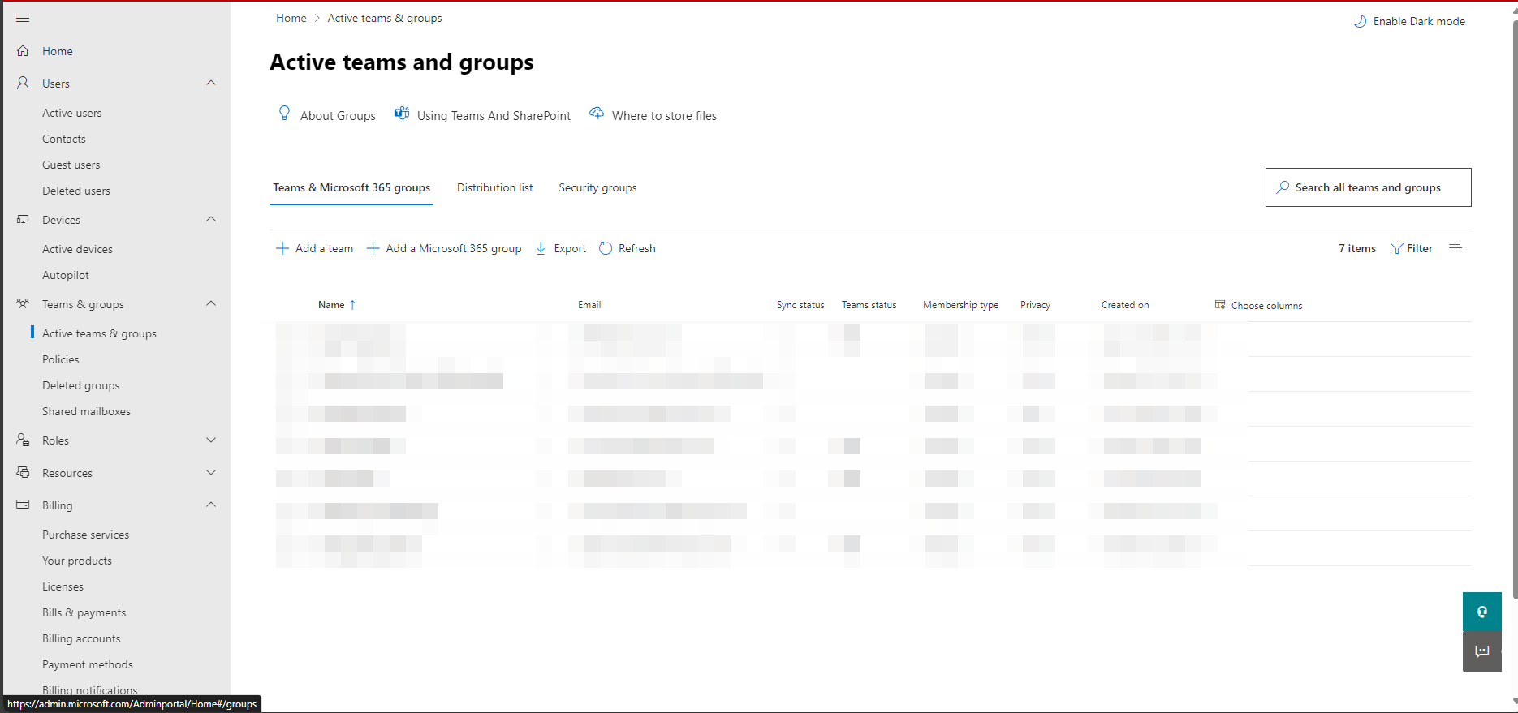Expand the Roles section chevron
1518x713 pixels.
[211, 440]
